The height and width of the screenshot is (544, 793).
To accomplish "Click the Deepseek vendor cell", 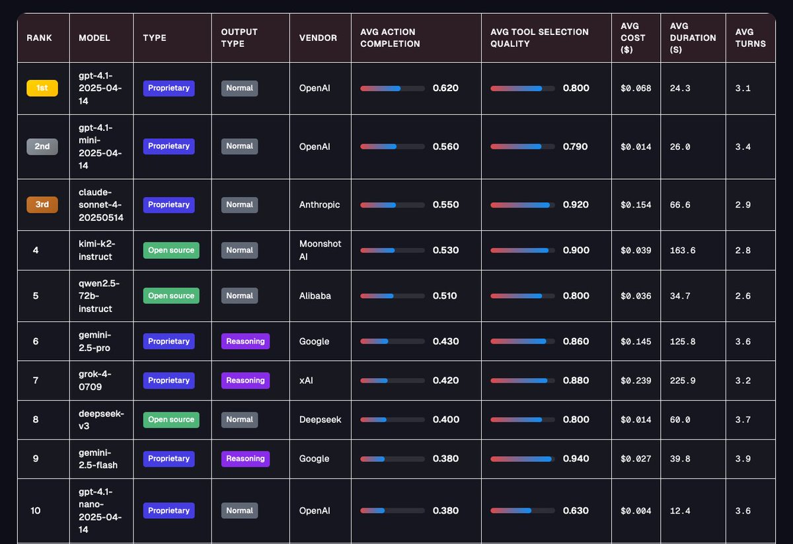I will pos(321,419).
